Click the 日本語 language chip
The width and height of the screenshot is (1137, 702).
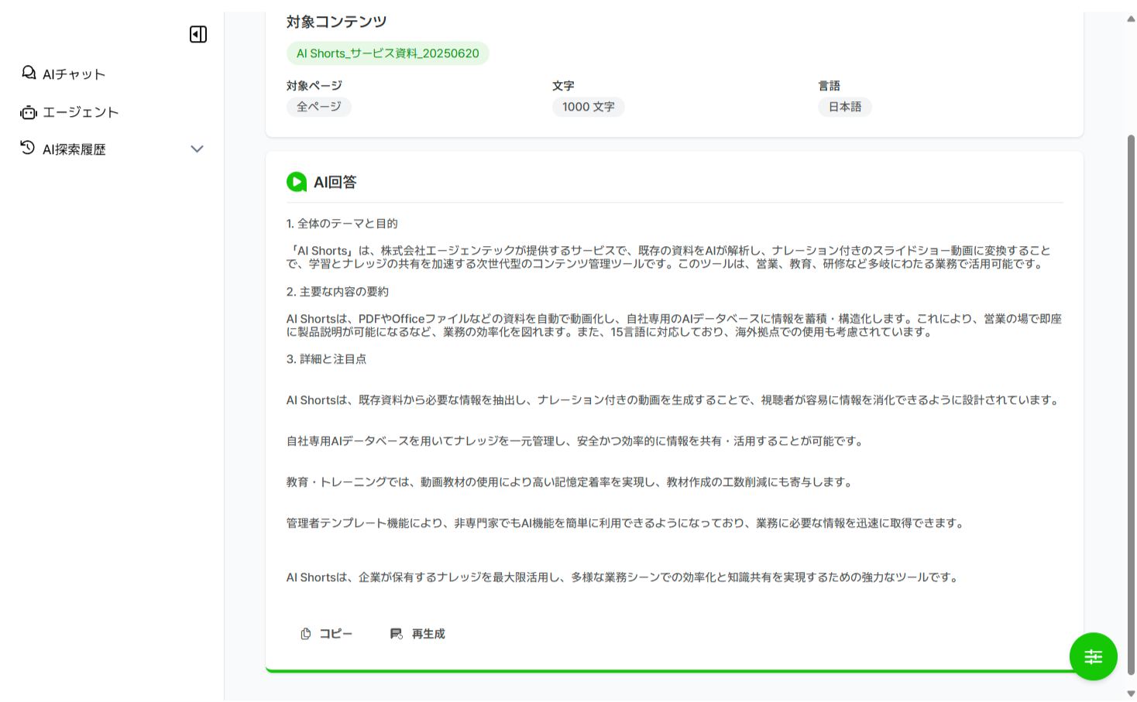[x=844, y=107]
